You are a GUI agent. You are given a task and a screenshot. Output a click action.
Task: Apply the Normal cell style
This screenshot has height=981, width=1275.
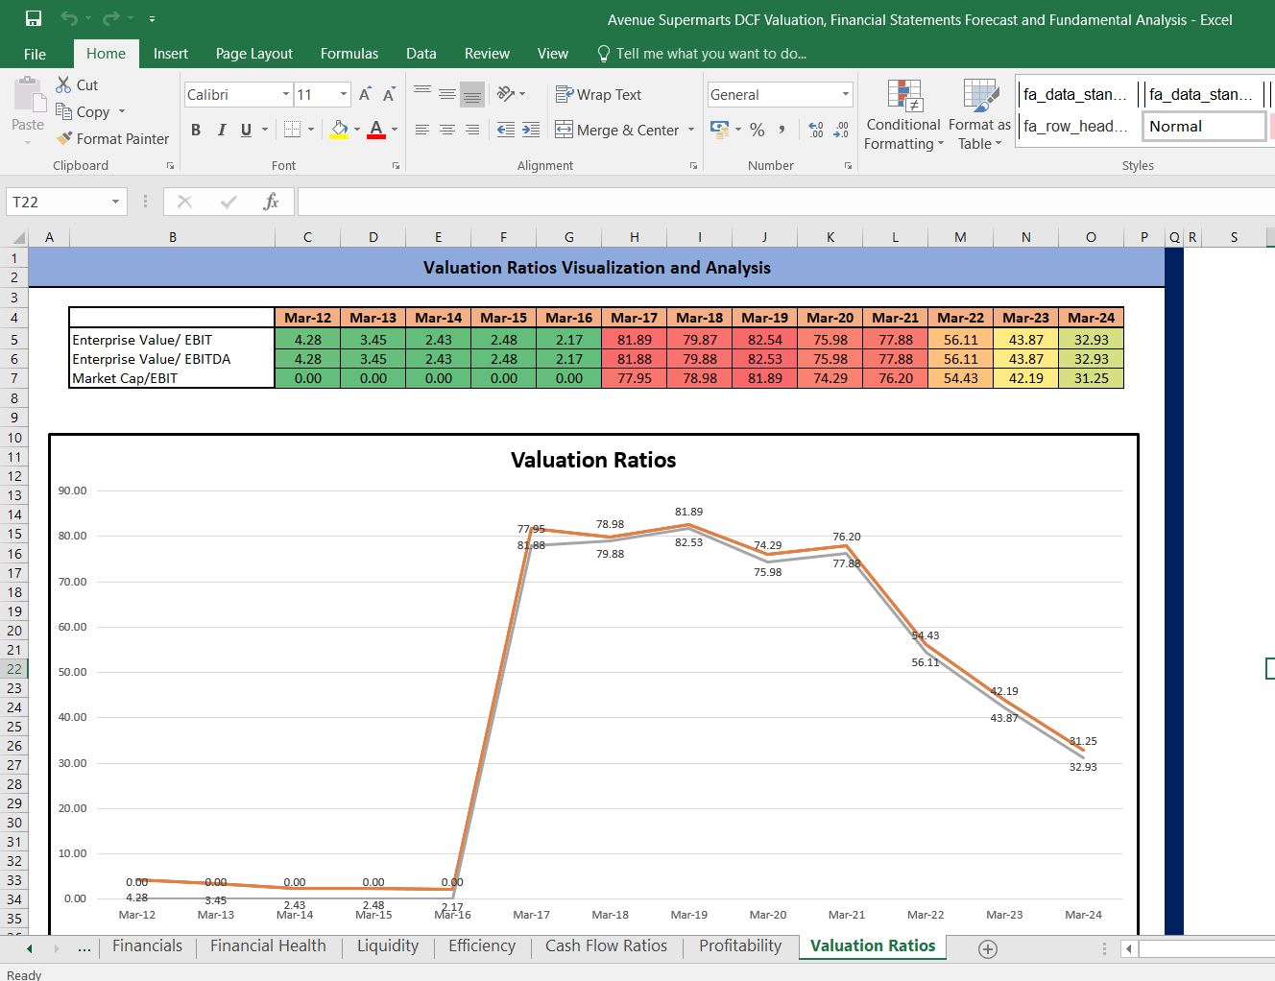click(x=1204, y=126)
